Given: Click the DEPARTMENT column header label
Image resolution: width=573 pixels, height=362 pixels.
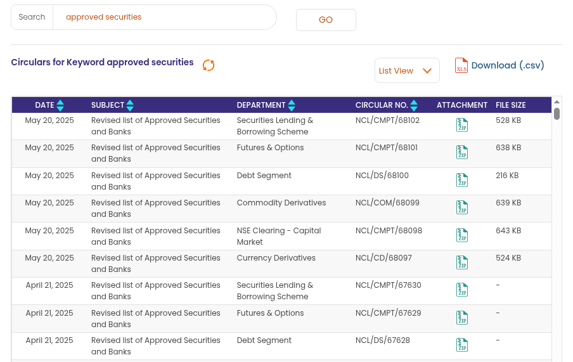Looking at the screenshot, I should [x=261, y=105].
